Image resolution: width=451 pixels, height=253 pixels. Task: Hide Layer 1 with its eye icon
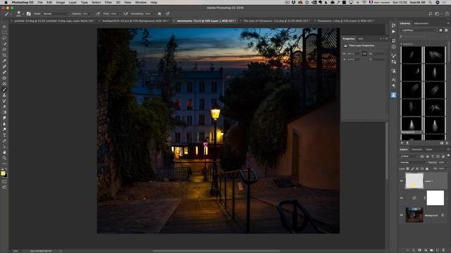pos(402,181)
